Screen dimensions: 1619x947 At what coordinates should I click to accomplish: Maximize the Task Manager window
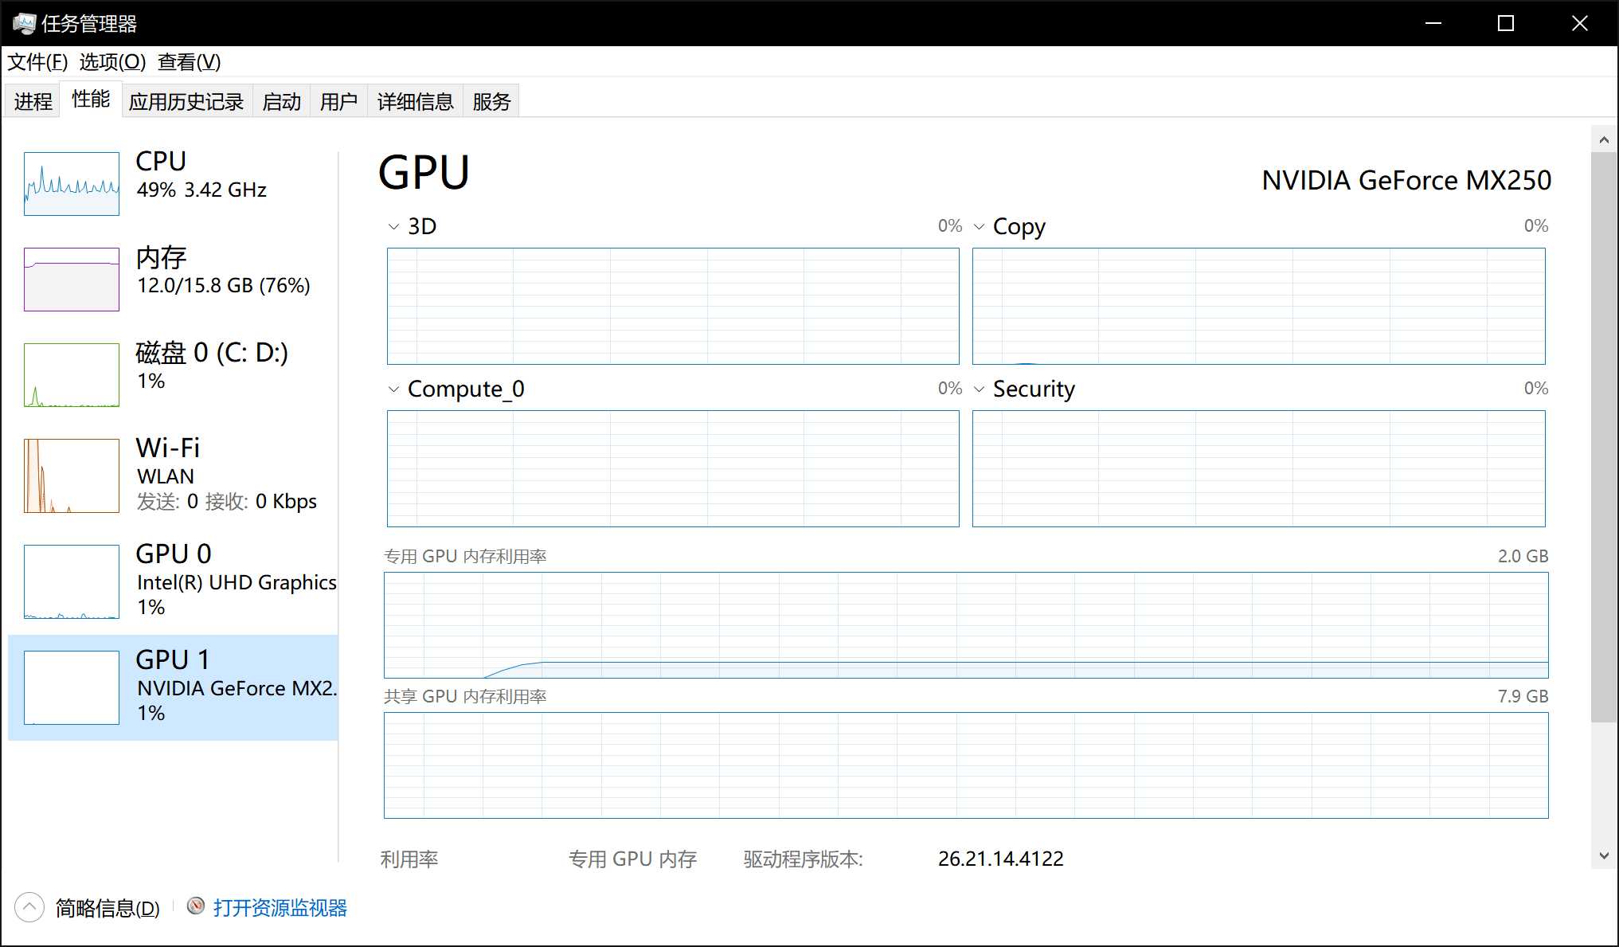pos(1506,23)
